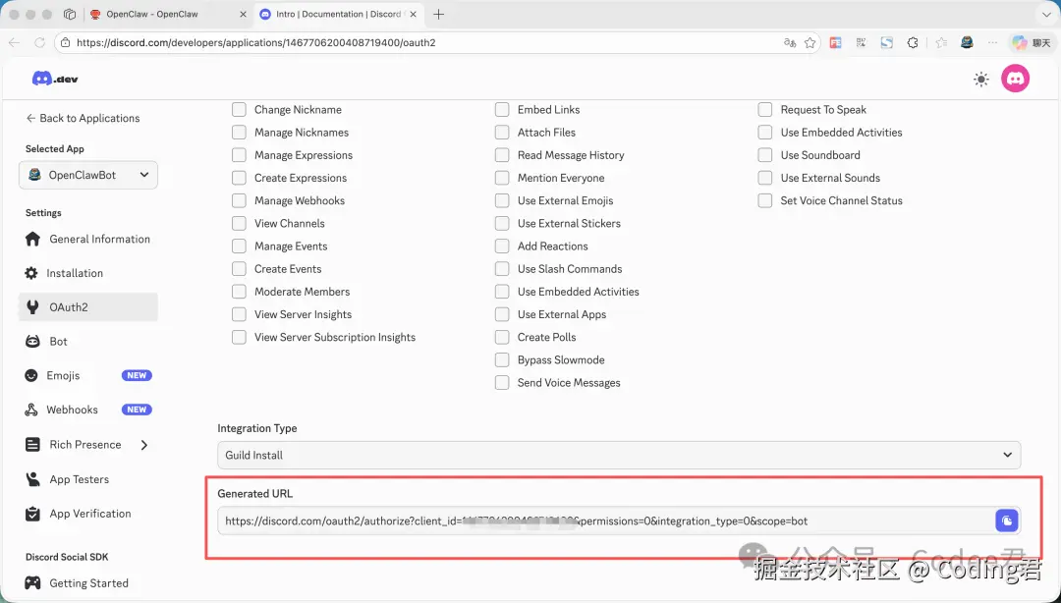The height and width of the screenshot is (603, 1061).
Task: Expand the browser tab search chevron
Action: tap(1047, 14)
